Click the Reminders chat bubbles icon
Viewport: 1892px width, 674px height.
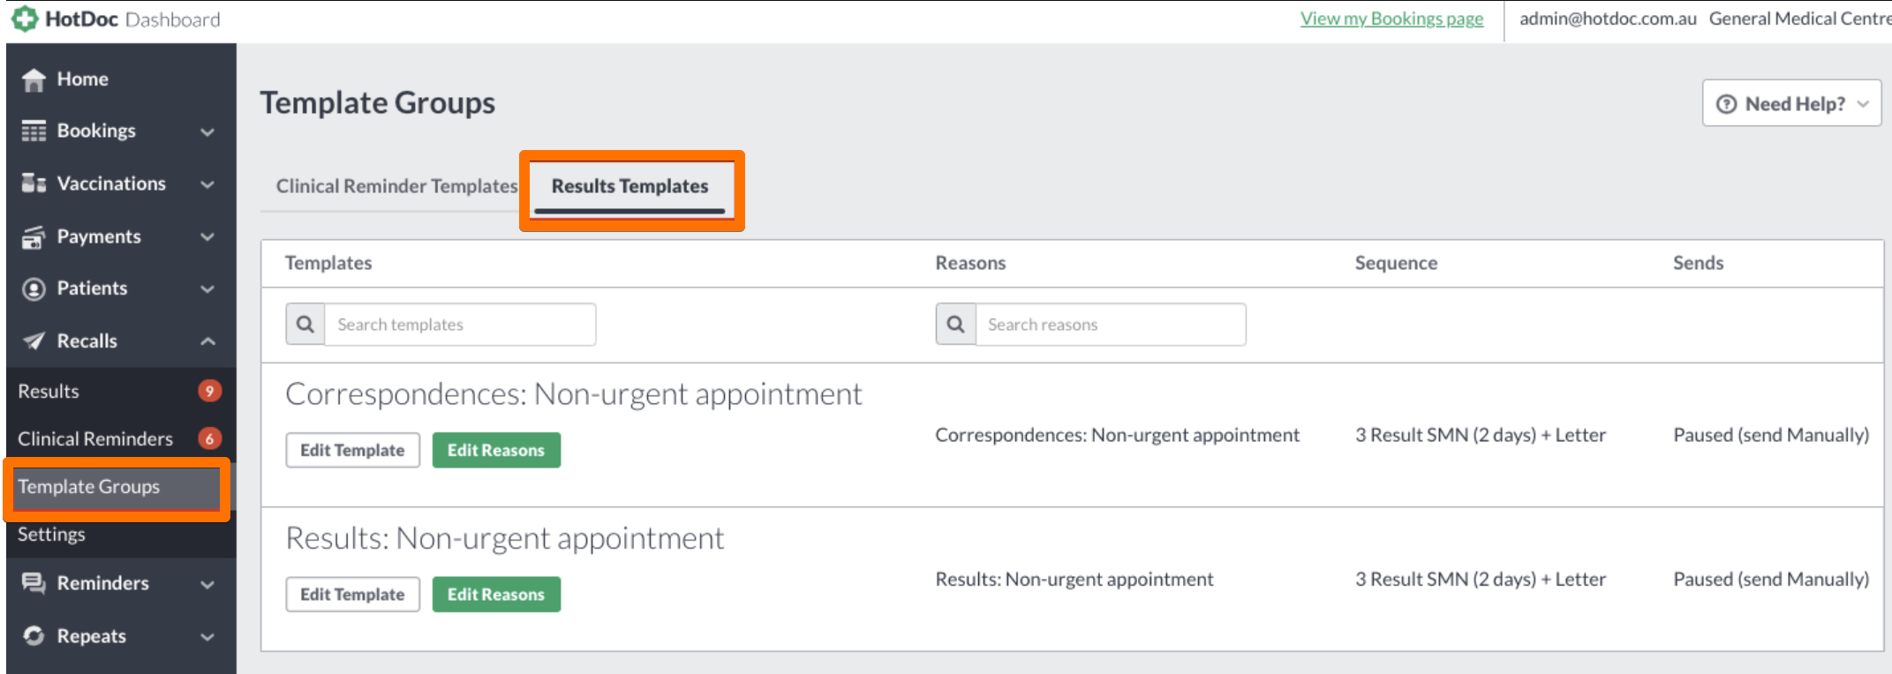(x=34, y=583)
